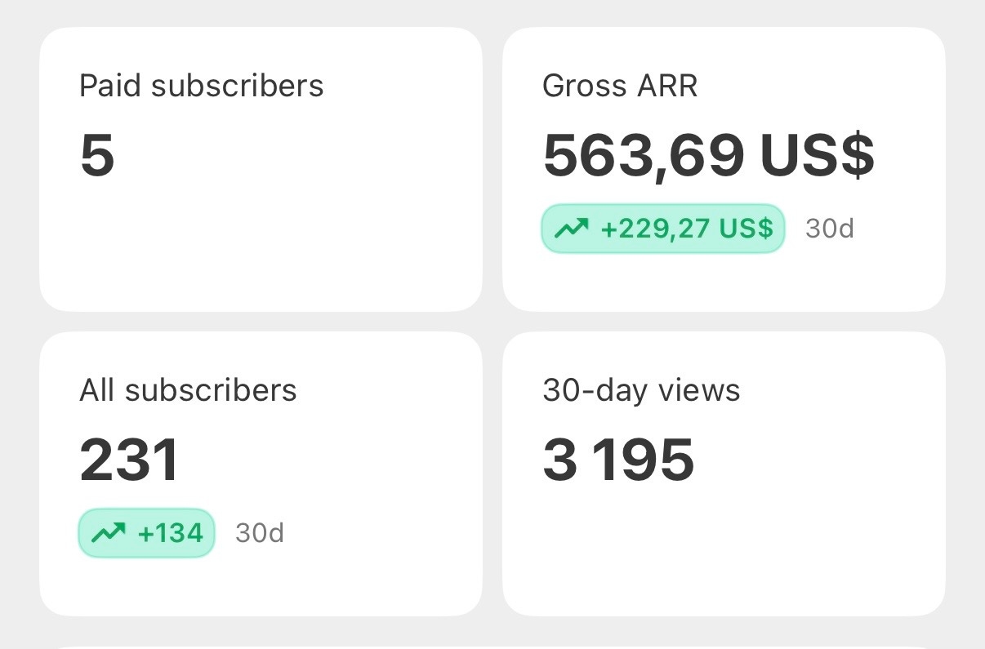Open the Paid subscribers stat card
The image size is (985, 649).
click(261, 169)
